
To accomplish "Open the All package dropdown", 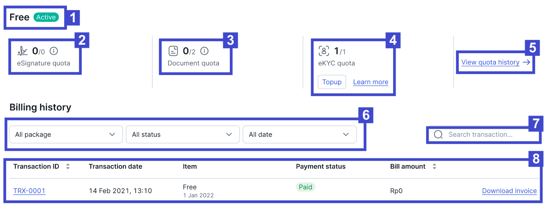I will [66, 134].
